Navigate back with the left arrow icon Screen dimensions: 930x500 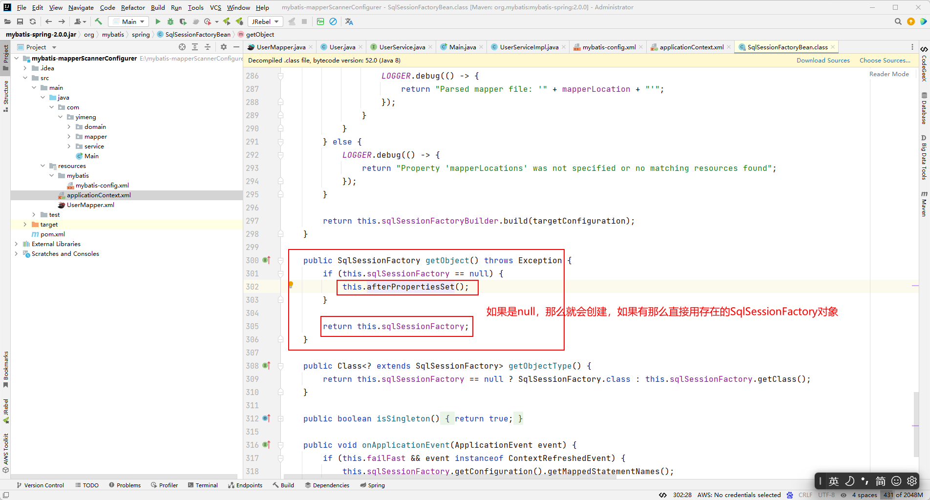tap(48, 21)
